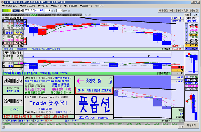Click the [세력감지분석] panel header
Viewport: 201px width, 132px height.
tap(13, 53)
